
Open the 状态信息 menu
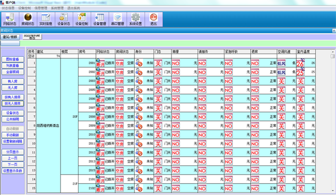[8, 8]
